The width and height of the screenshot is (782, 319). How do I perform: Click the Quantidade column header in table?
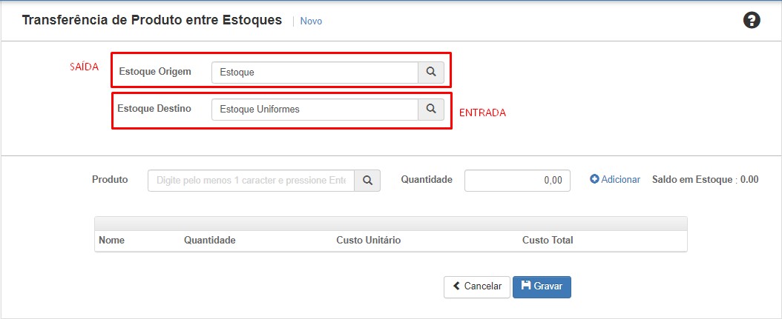[x=209, y=241]
